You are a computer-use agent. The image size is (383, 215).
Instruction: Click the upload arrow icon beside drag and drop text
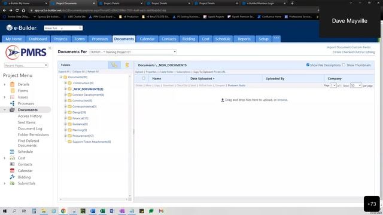(223, 100)
